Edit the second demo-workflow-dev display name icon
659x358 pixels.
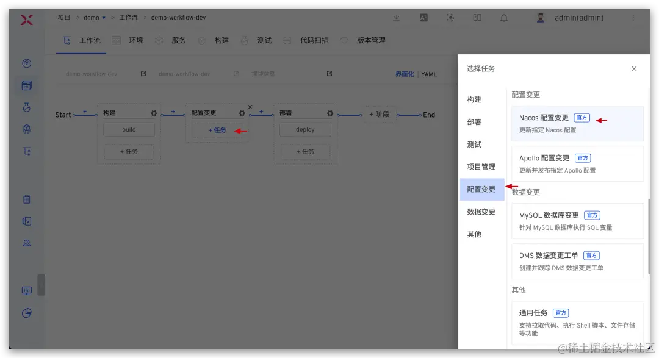coord(237,74)
